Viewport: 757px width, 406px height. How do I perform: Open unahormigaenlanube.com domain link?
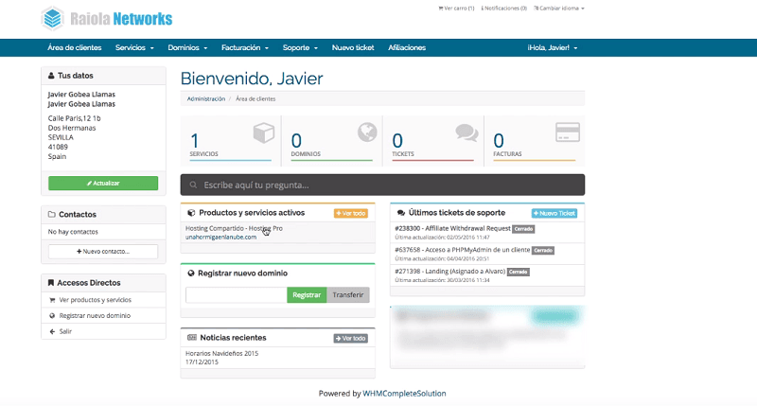point(220,237)
